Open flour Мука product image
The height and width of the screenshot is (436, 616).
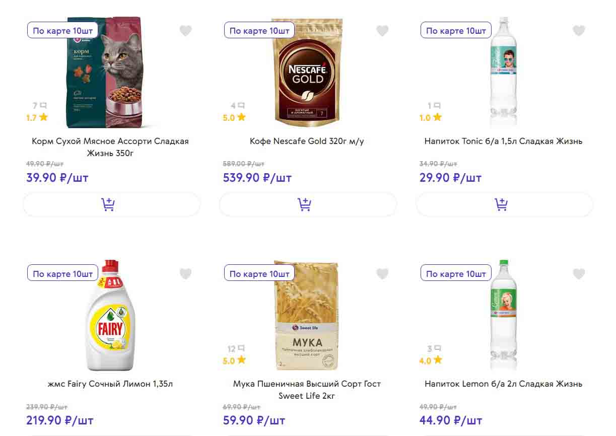pyautogui.click(x=307, y=317)
